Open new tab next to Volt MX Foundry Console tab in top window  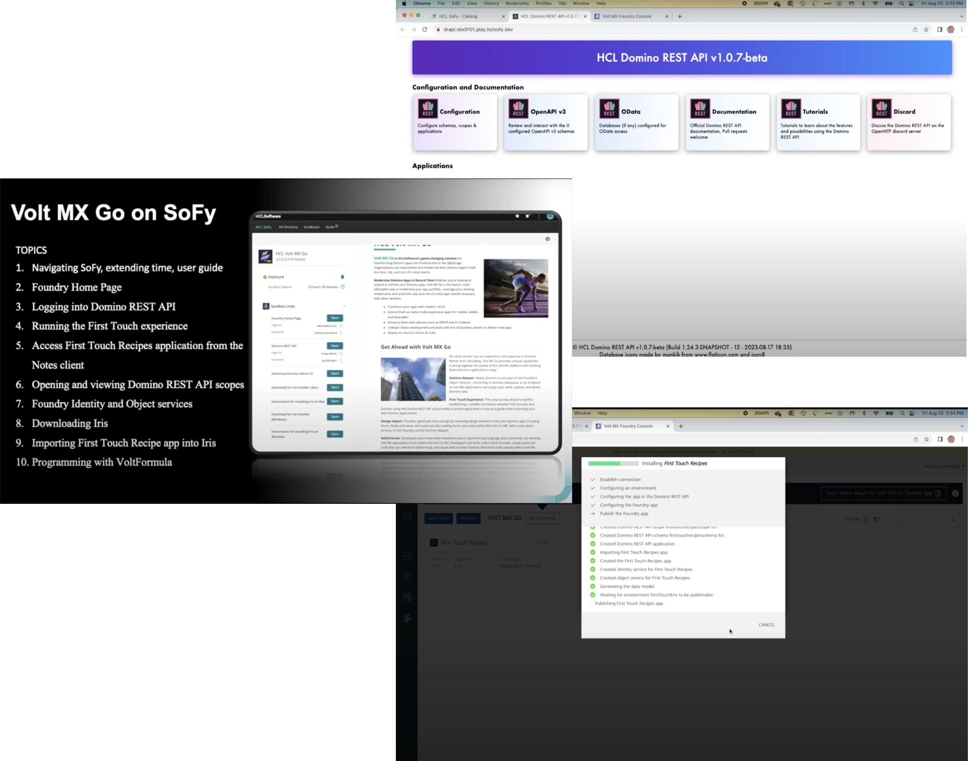click(x=680, y=17)
